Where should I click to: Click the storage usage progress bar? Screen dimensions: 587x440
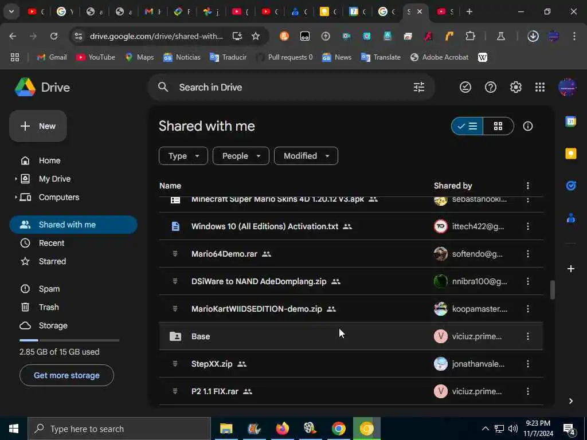pyautogui.click(x=69, y=340)
